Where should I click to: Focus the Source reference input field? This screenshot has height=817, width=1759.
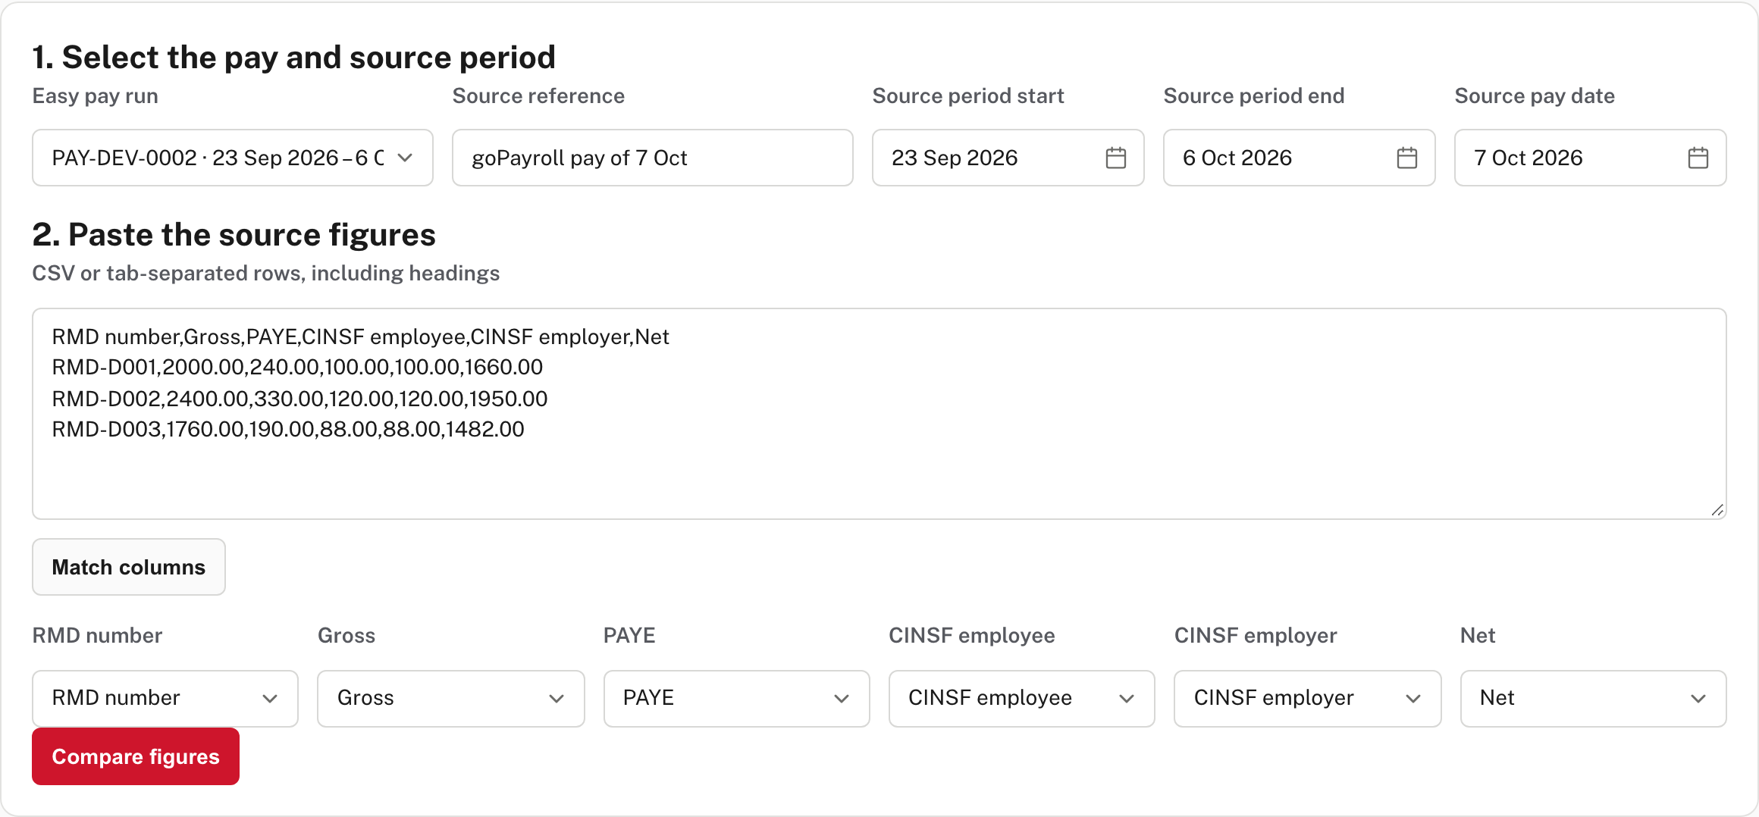click(x=653, y=158)
